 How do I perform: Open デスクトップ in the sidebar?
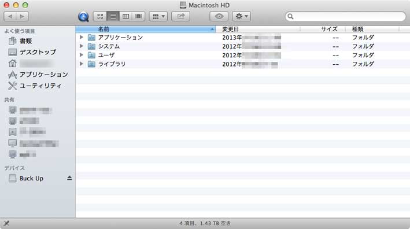click(x=38, y=52)
